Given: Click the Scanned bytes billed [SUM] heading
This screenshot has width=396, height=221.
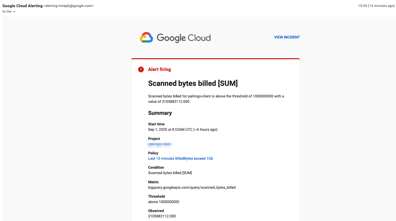Looking at the screenshot, I should click(x=193, y=83).
